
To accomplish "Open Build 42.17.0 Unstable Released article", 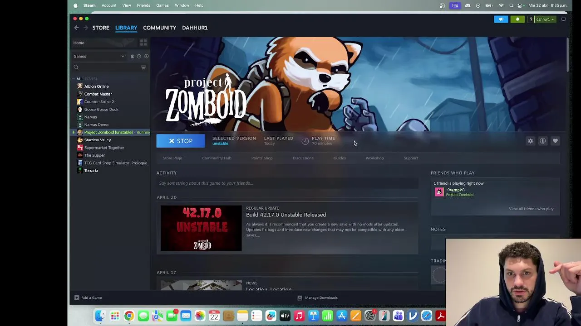I will pos(286,215).
